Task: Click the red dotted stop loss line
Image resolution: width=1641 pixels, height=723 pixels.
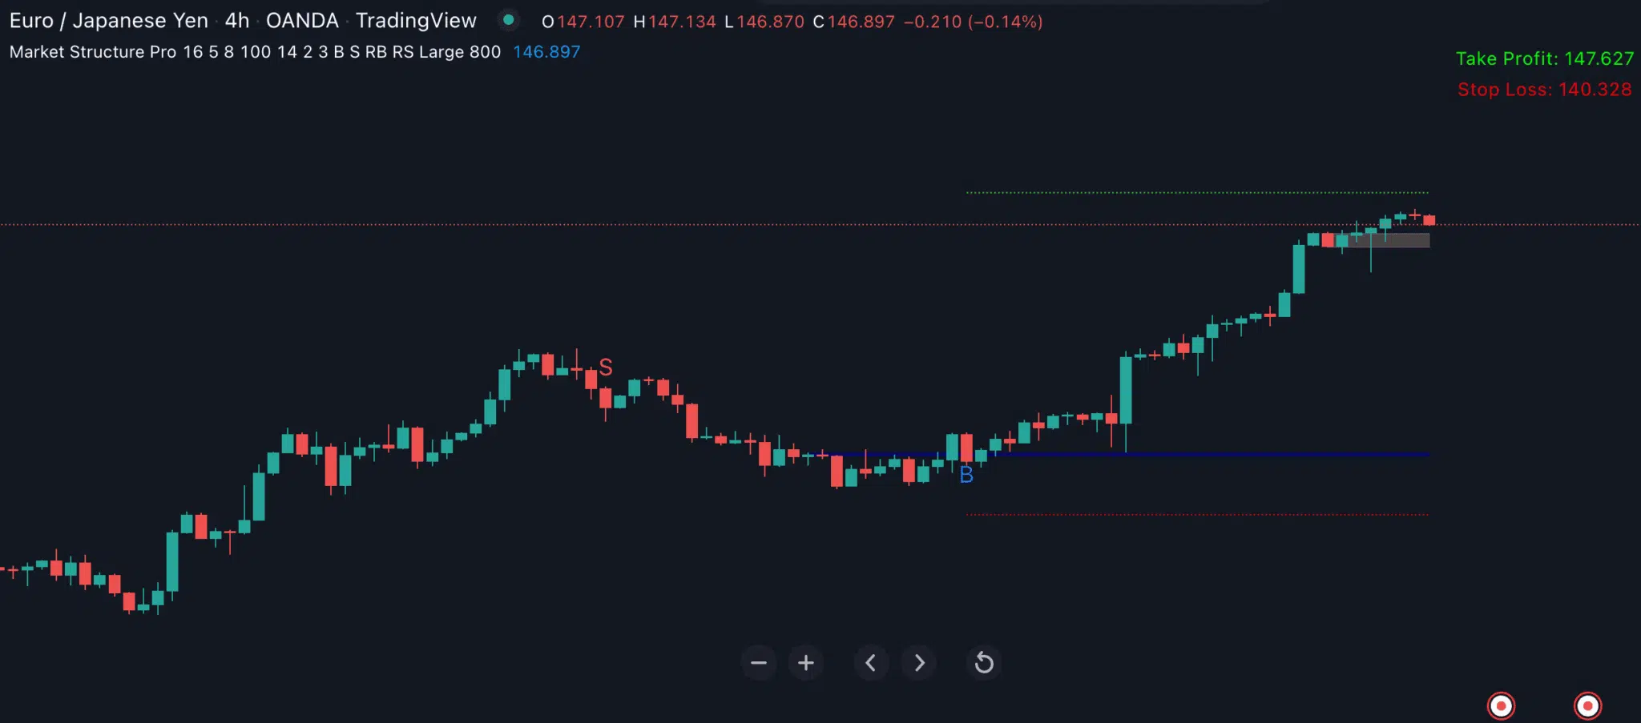Action: coord(1197,514)
